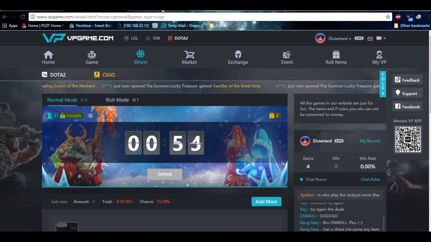
Task: Mute the wheel sound speaker icon
Action: [90, 116]
